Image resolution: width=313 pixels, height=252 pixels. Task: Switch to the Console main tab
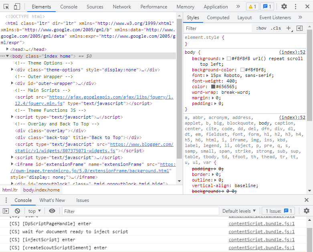(69, 7)
